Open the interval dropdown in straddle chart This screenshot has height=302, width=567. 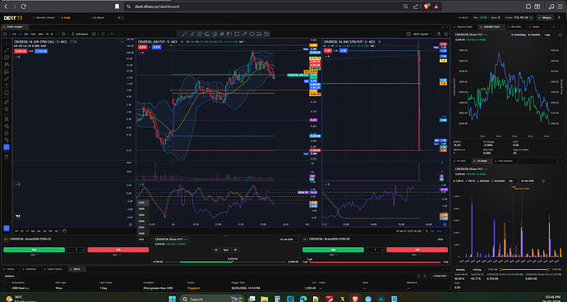pos(548,34)
